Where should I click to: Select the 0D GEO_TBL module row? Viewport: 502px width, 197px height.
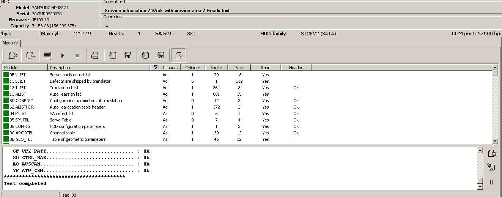point(247,139)
